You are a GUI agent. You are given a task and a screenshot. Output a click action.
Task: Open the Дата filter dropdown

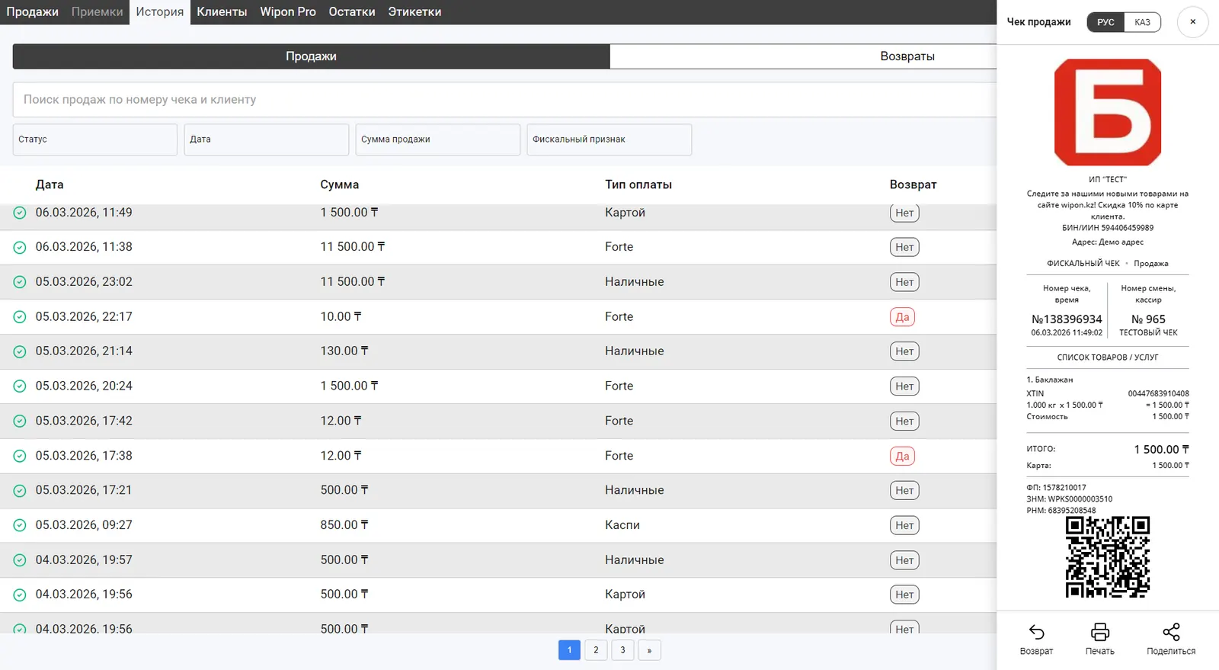pos(266,139)
